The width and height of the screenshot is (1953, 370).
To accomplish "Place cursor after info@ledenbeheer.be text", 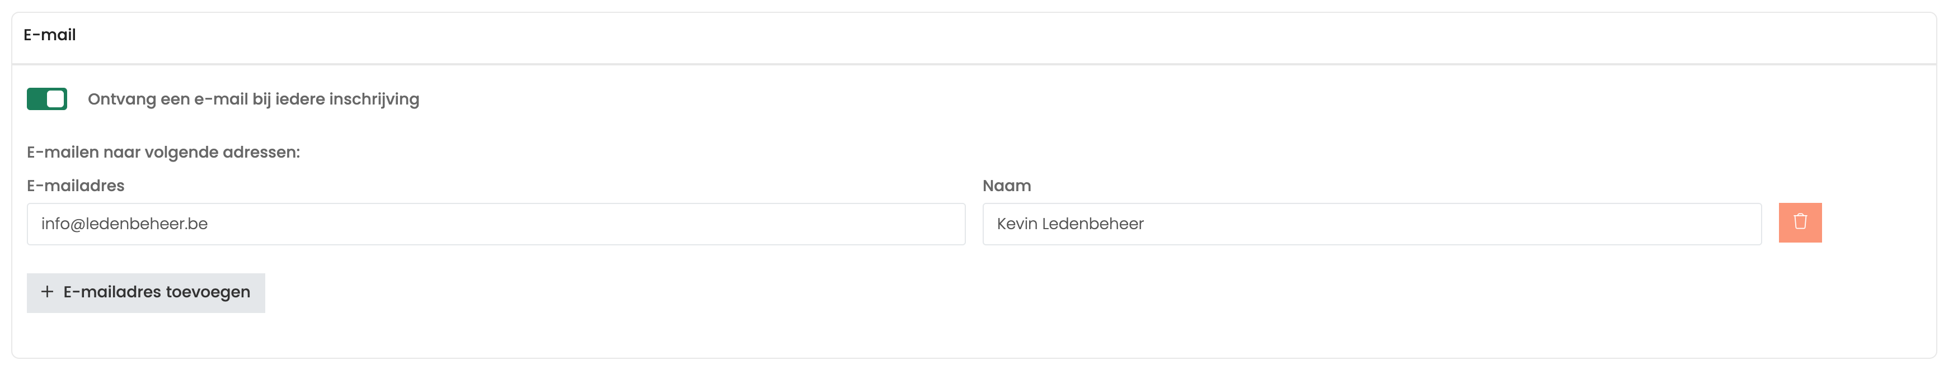I will (209, 224).
